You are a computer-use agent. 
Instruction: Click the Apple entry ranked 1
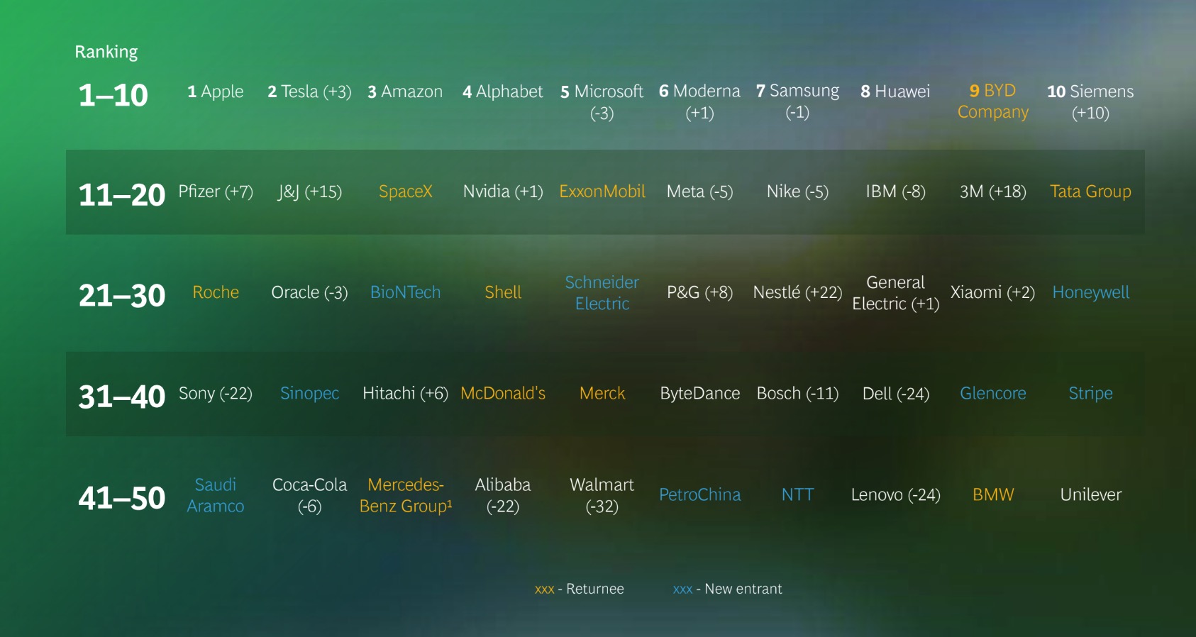(x=215, y=92)
